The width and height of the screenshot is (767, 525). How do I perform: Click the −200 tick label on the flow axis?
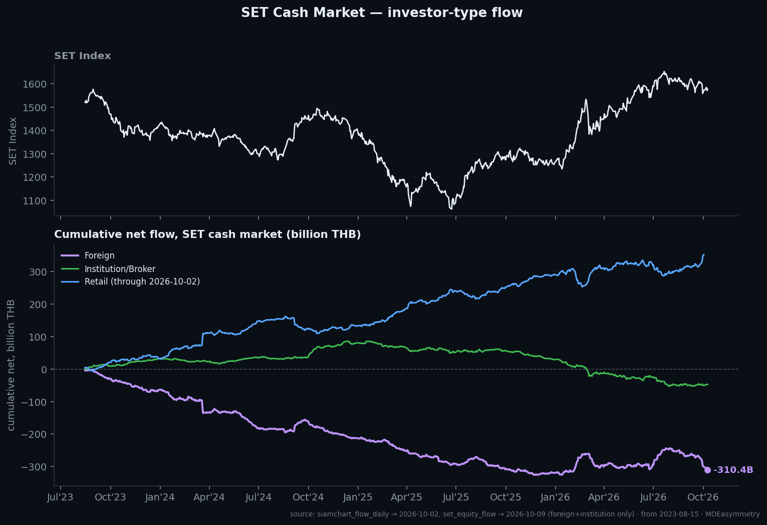34,434
